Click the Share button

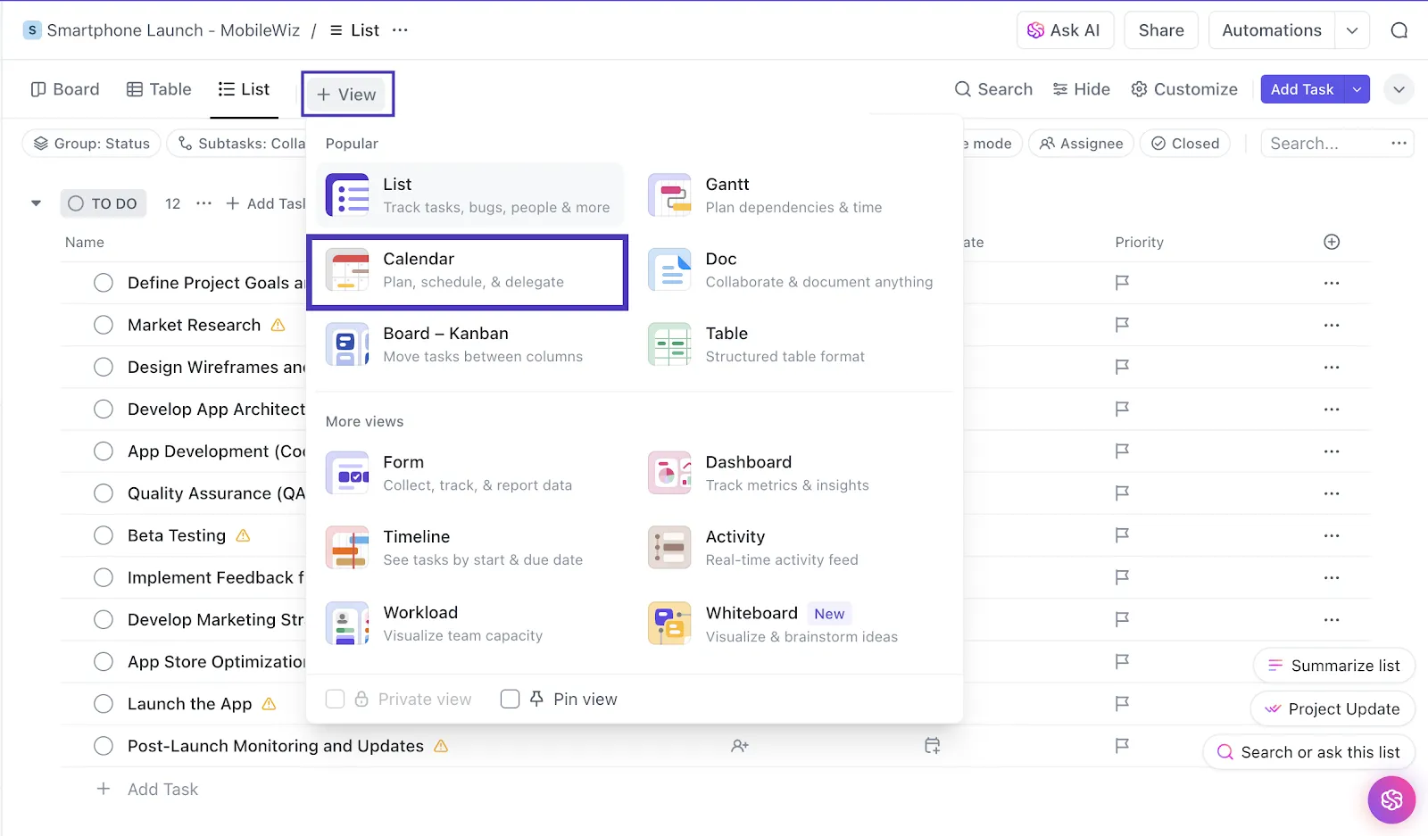point(1161,30)
